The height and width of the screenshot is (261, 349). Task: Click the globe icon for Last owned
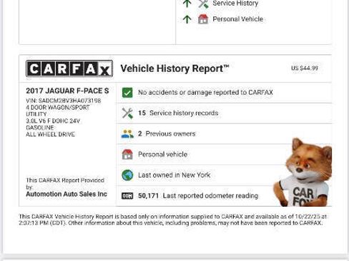(127, 175)
